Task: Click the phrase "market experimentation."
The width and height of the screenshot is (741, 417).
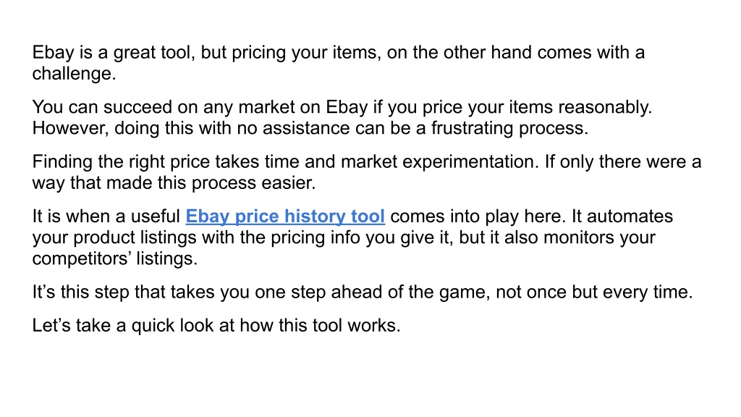Action: point(440,162)
